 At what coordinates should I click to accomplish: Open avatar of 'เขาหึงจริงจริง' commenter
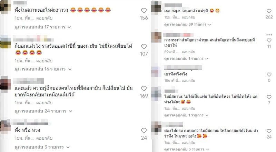pos(156,71)
